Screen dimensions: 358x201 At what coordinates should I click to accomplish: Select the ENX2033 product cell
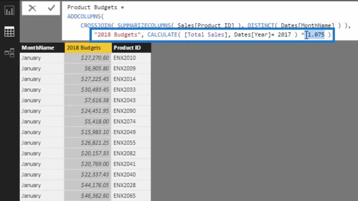point(131,90)
